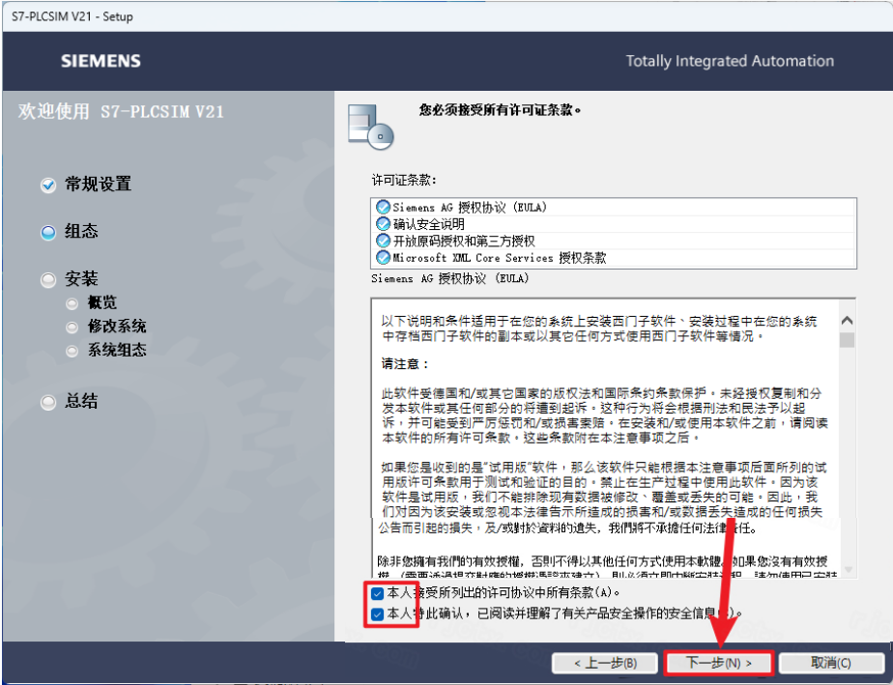The height and width of the screenshot is (685, 893).
Task: Click the 安装 step in sidebar
Action: pyautogui.click(x=81, y=279)
